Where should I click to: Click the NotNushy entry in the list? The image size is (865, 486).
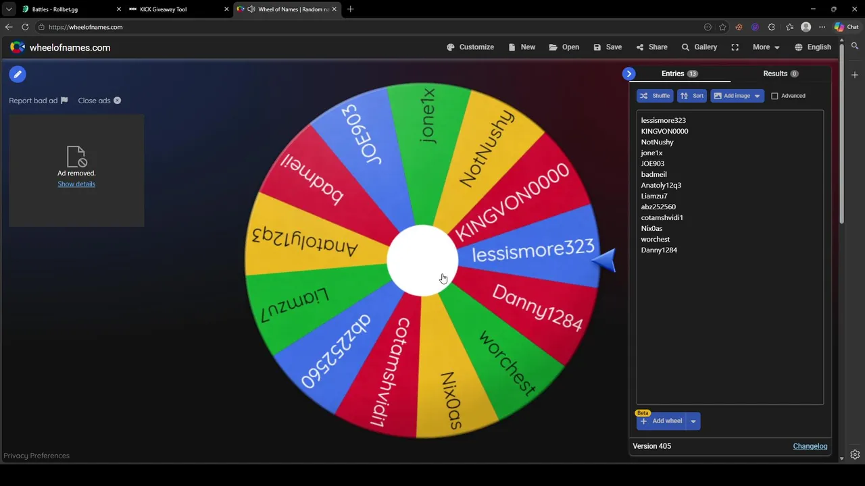click(x=658, y=142)
